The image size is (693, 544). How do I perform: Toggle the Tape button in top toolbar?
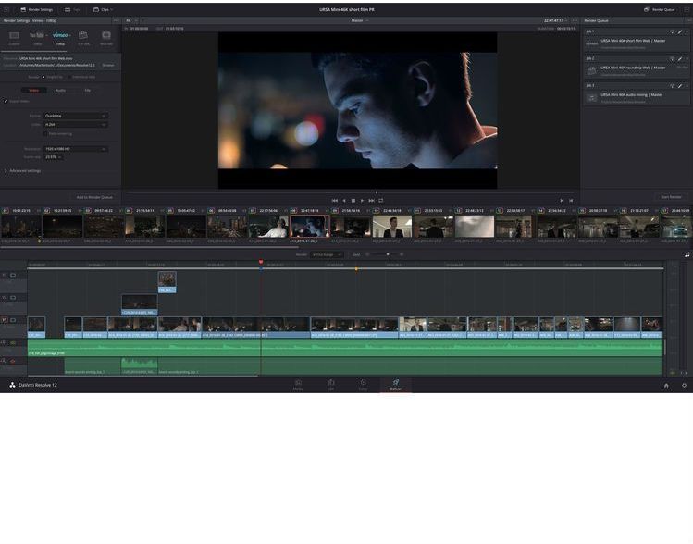click(72, 9)
